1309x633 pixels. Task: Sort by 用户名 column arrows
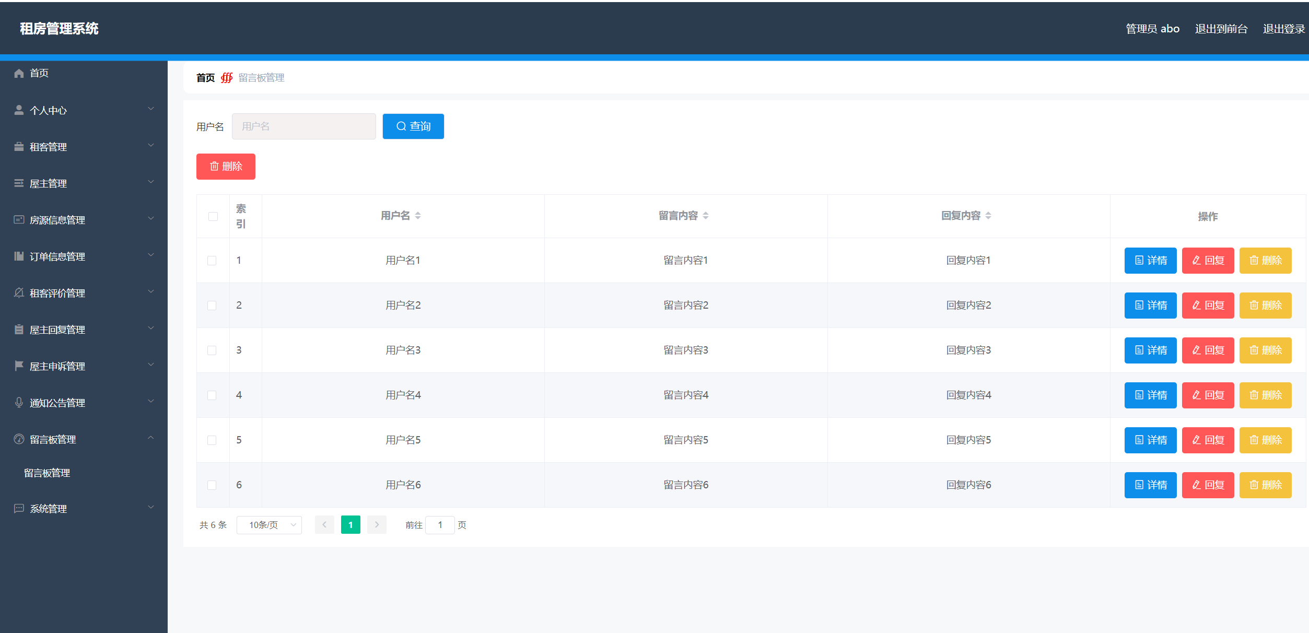pos(418,216)
